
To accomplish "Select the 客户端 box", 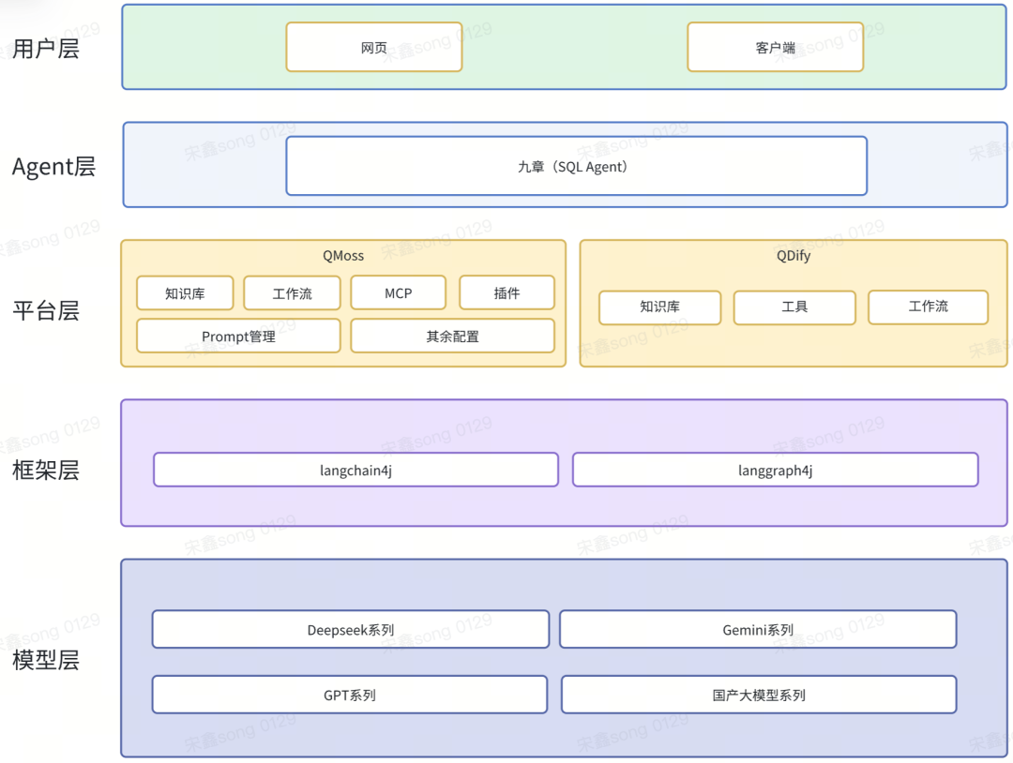I will pyautogui.click(x=776, y=47).
